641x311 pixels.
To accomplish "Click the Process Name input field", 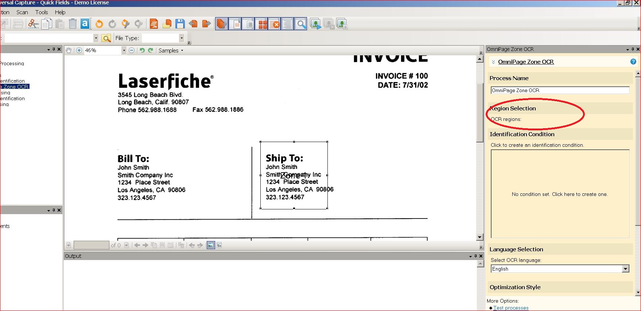I will pyautogui.click(x=560, y=90).
